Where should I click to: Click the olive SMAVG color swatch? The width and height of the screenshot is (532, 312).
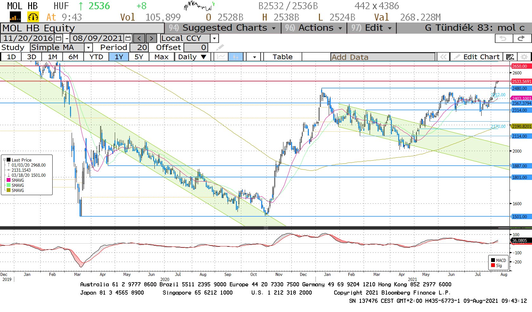click(x=9, y=190)
